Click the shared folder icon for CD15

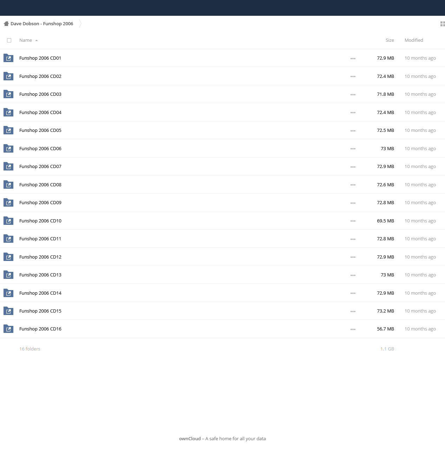tap(8, 311)
